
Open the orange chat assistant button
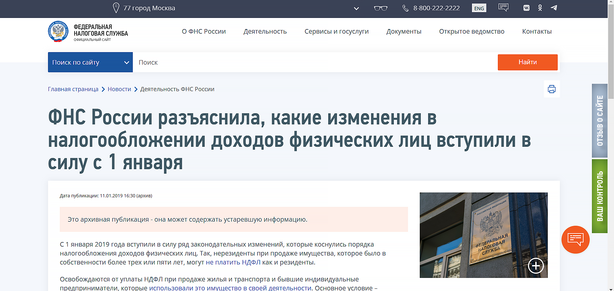(x=575, y=240)
